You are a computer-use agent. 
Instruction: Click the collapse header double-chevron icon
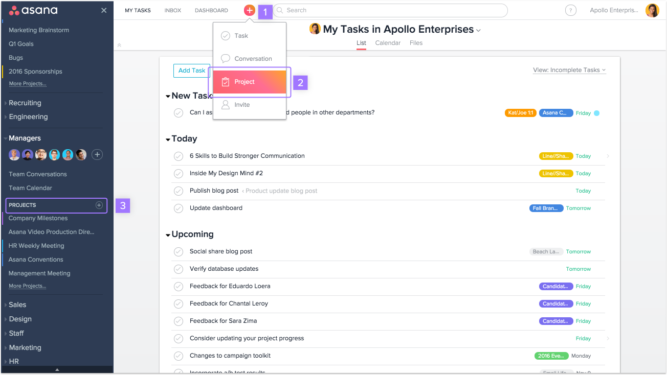click(x=119, y=45)
